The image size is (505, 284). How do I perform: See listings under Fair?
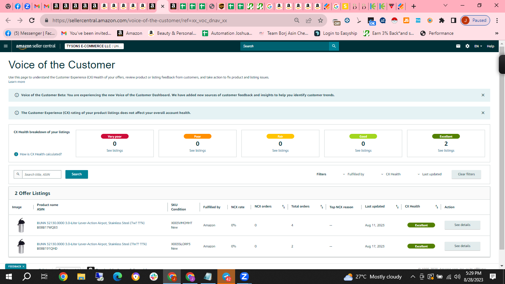280,151
